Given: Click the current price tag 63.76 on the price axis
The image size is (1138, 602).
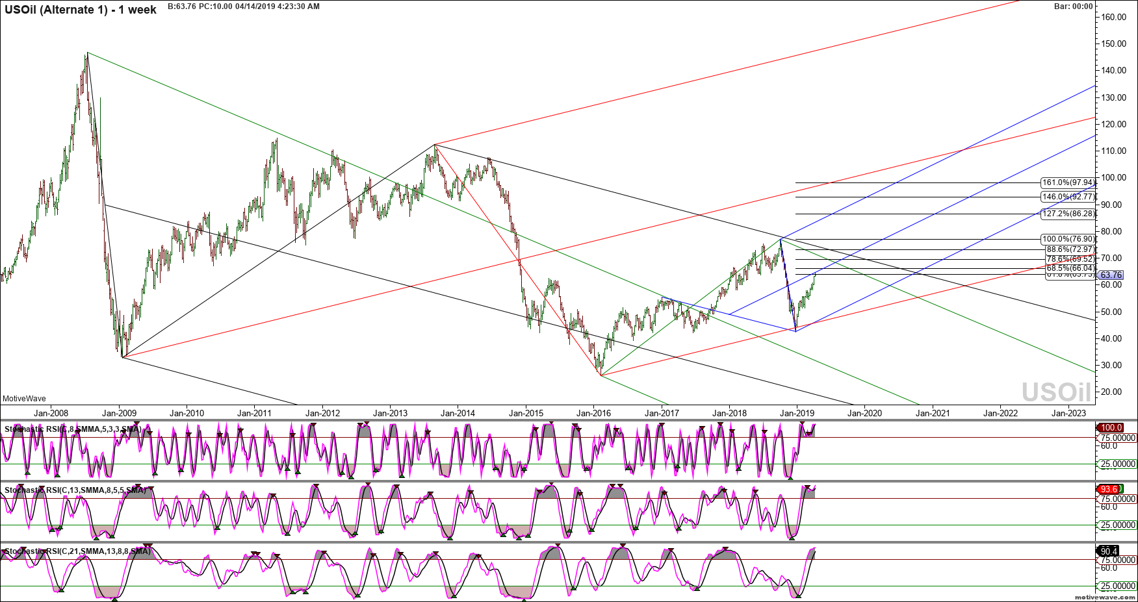Looking at the screenshot, I should 1112,275.
